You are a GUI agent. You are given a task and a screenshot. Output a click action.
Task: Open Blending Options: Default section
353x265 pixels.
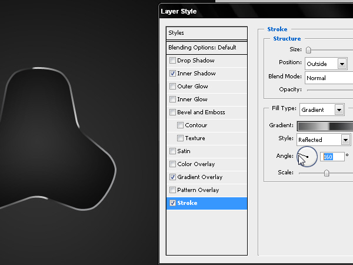tap(207, 48)
